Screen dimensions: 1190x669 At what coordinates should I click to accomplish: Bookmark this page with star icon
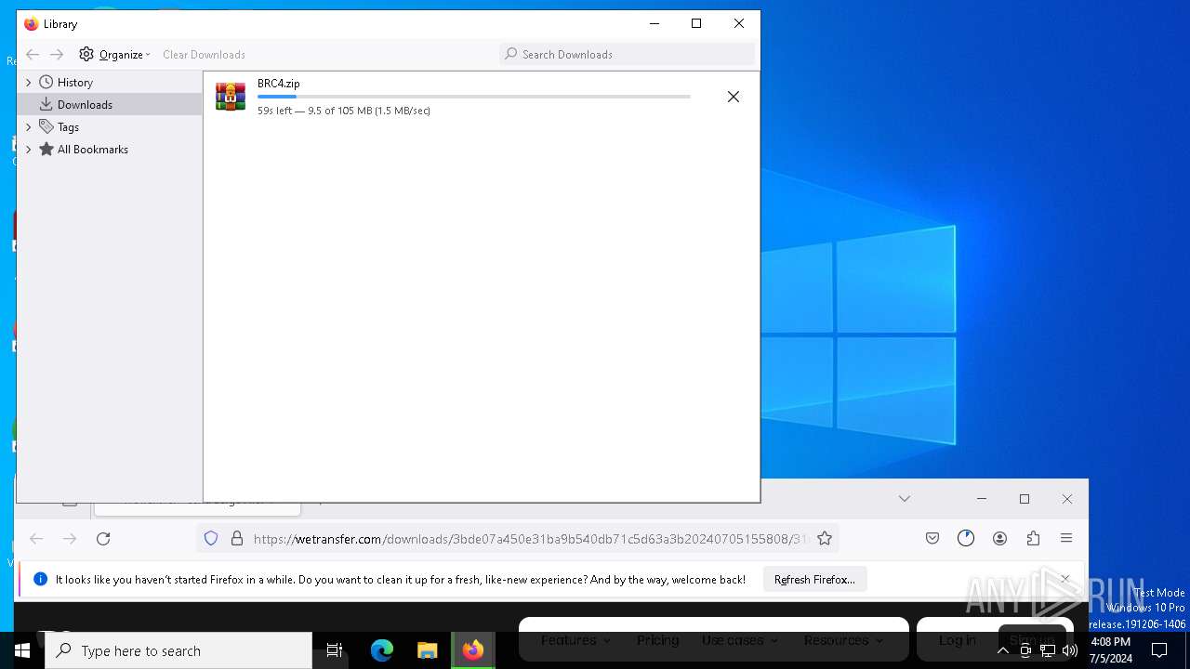click(x=825, y=538)
